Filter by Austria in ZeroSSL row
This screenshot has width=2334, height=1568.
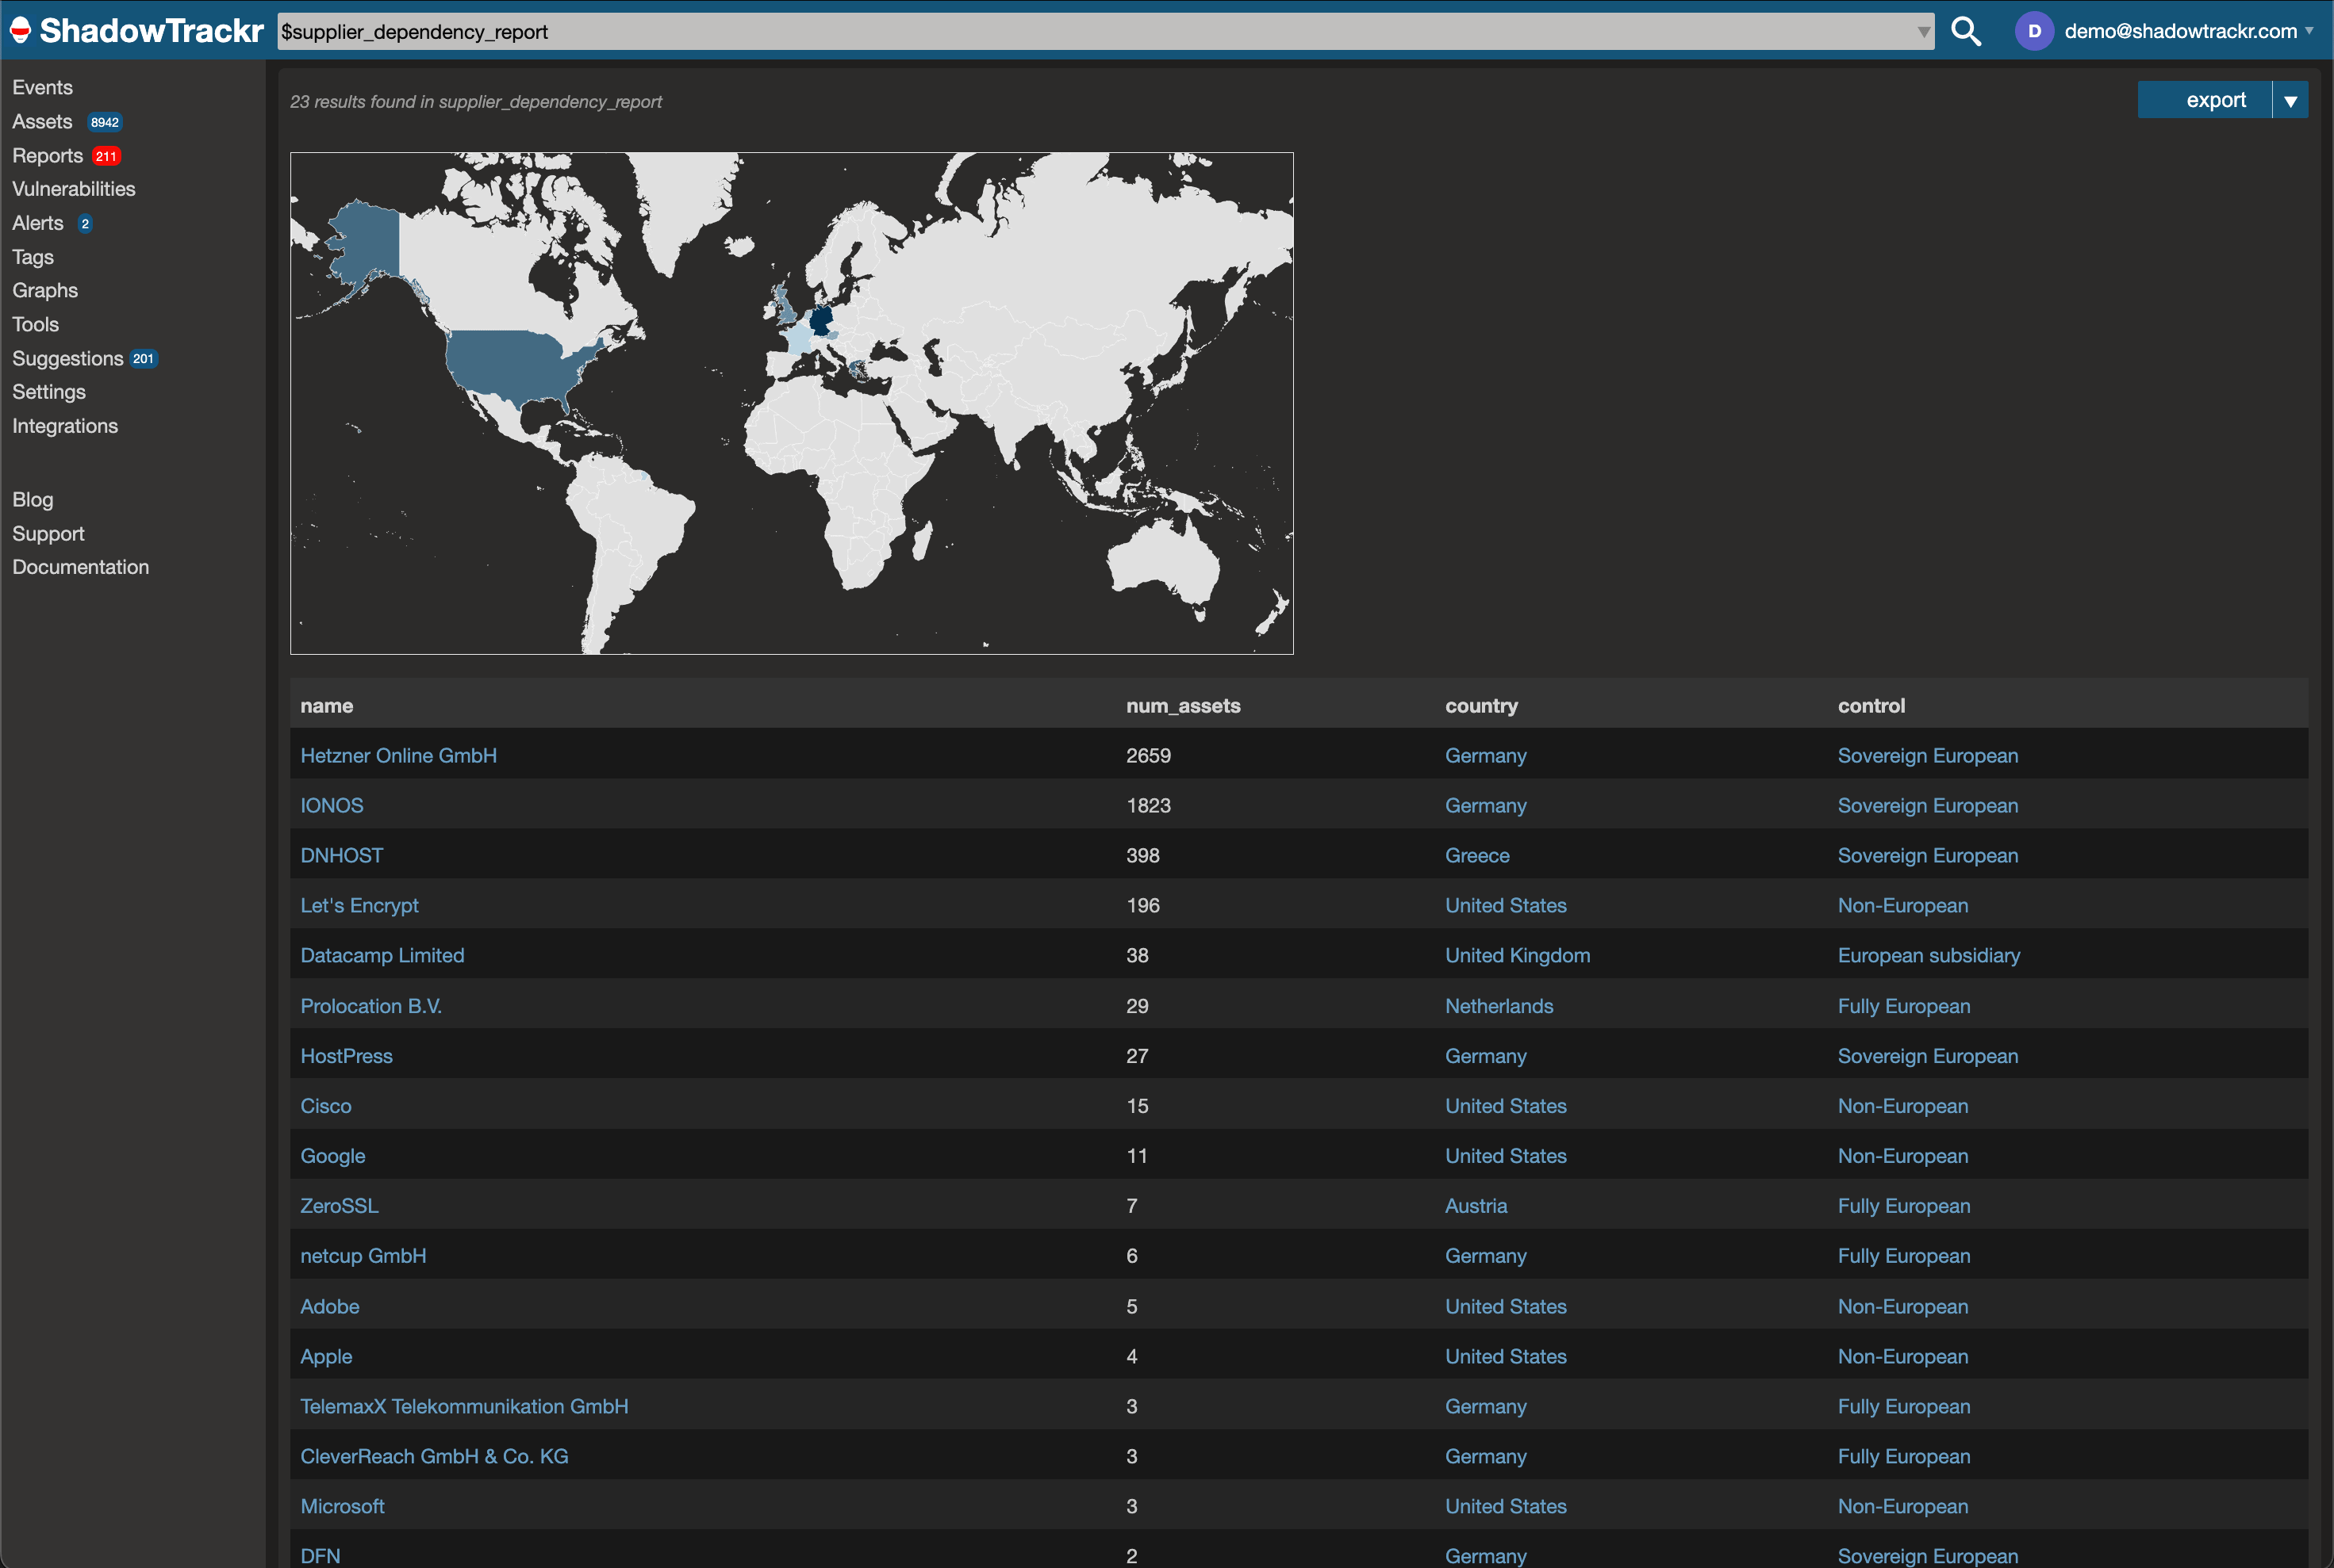1476,1206
